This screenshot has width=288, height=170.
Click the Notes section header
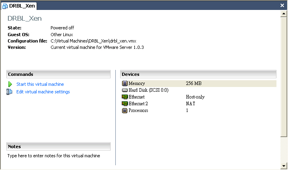58,147
